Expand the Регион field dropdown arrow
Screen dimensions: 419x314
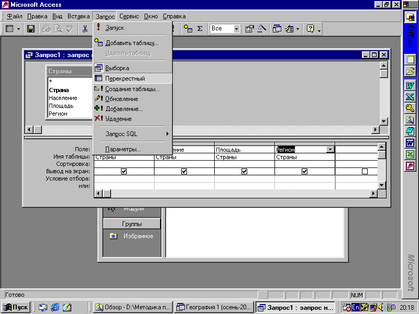(330, 150)
